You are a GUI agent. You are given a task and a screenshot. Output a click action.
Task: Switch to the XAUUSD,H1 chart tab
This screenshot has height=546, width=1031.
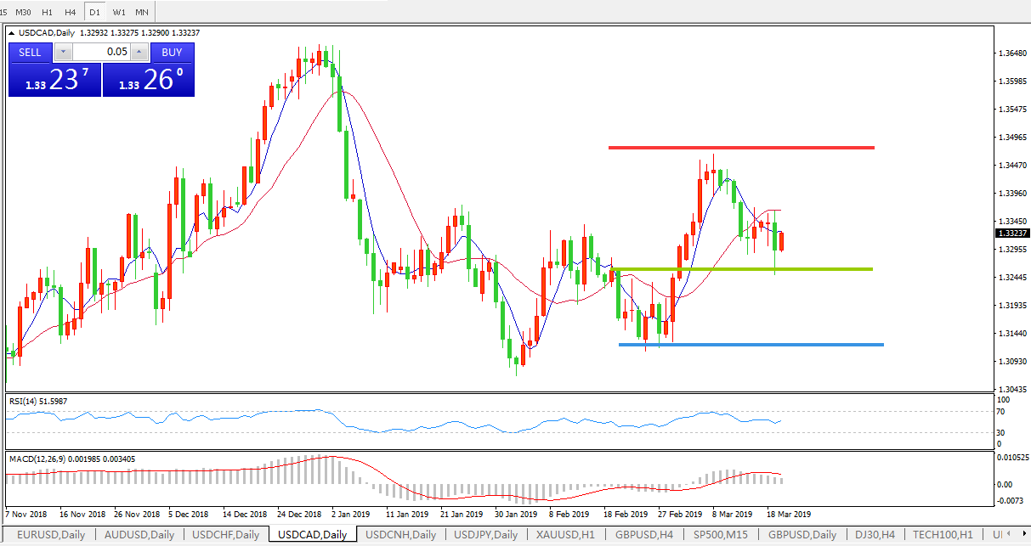pos(564,535)
